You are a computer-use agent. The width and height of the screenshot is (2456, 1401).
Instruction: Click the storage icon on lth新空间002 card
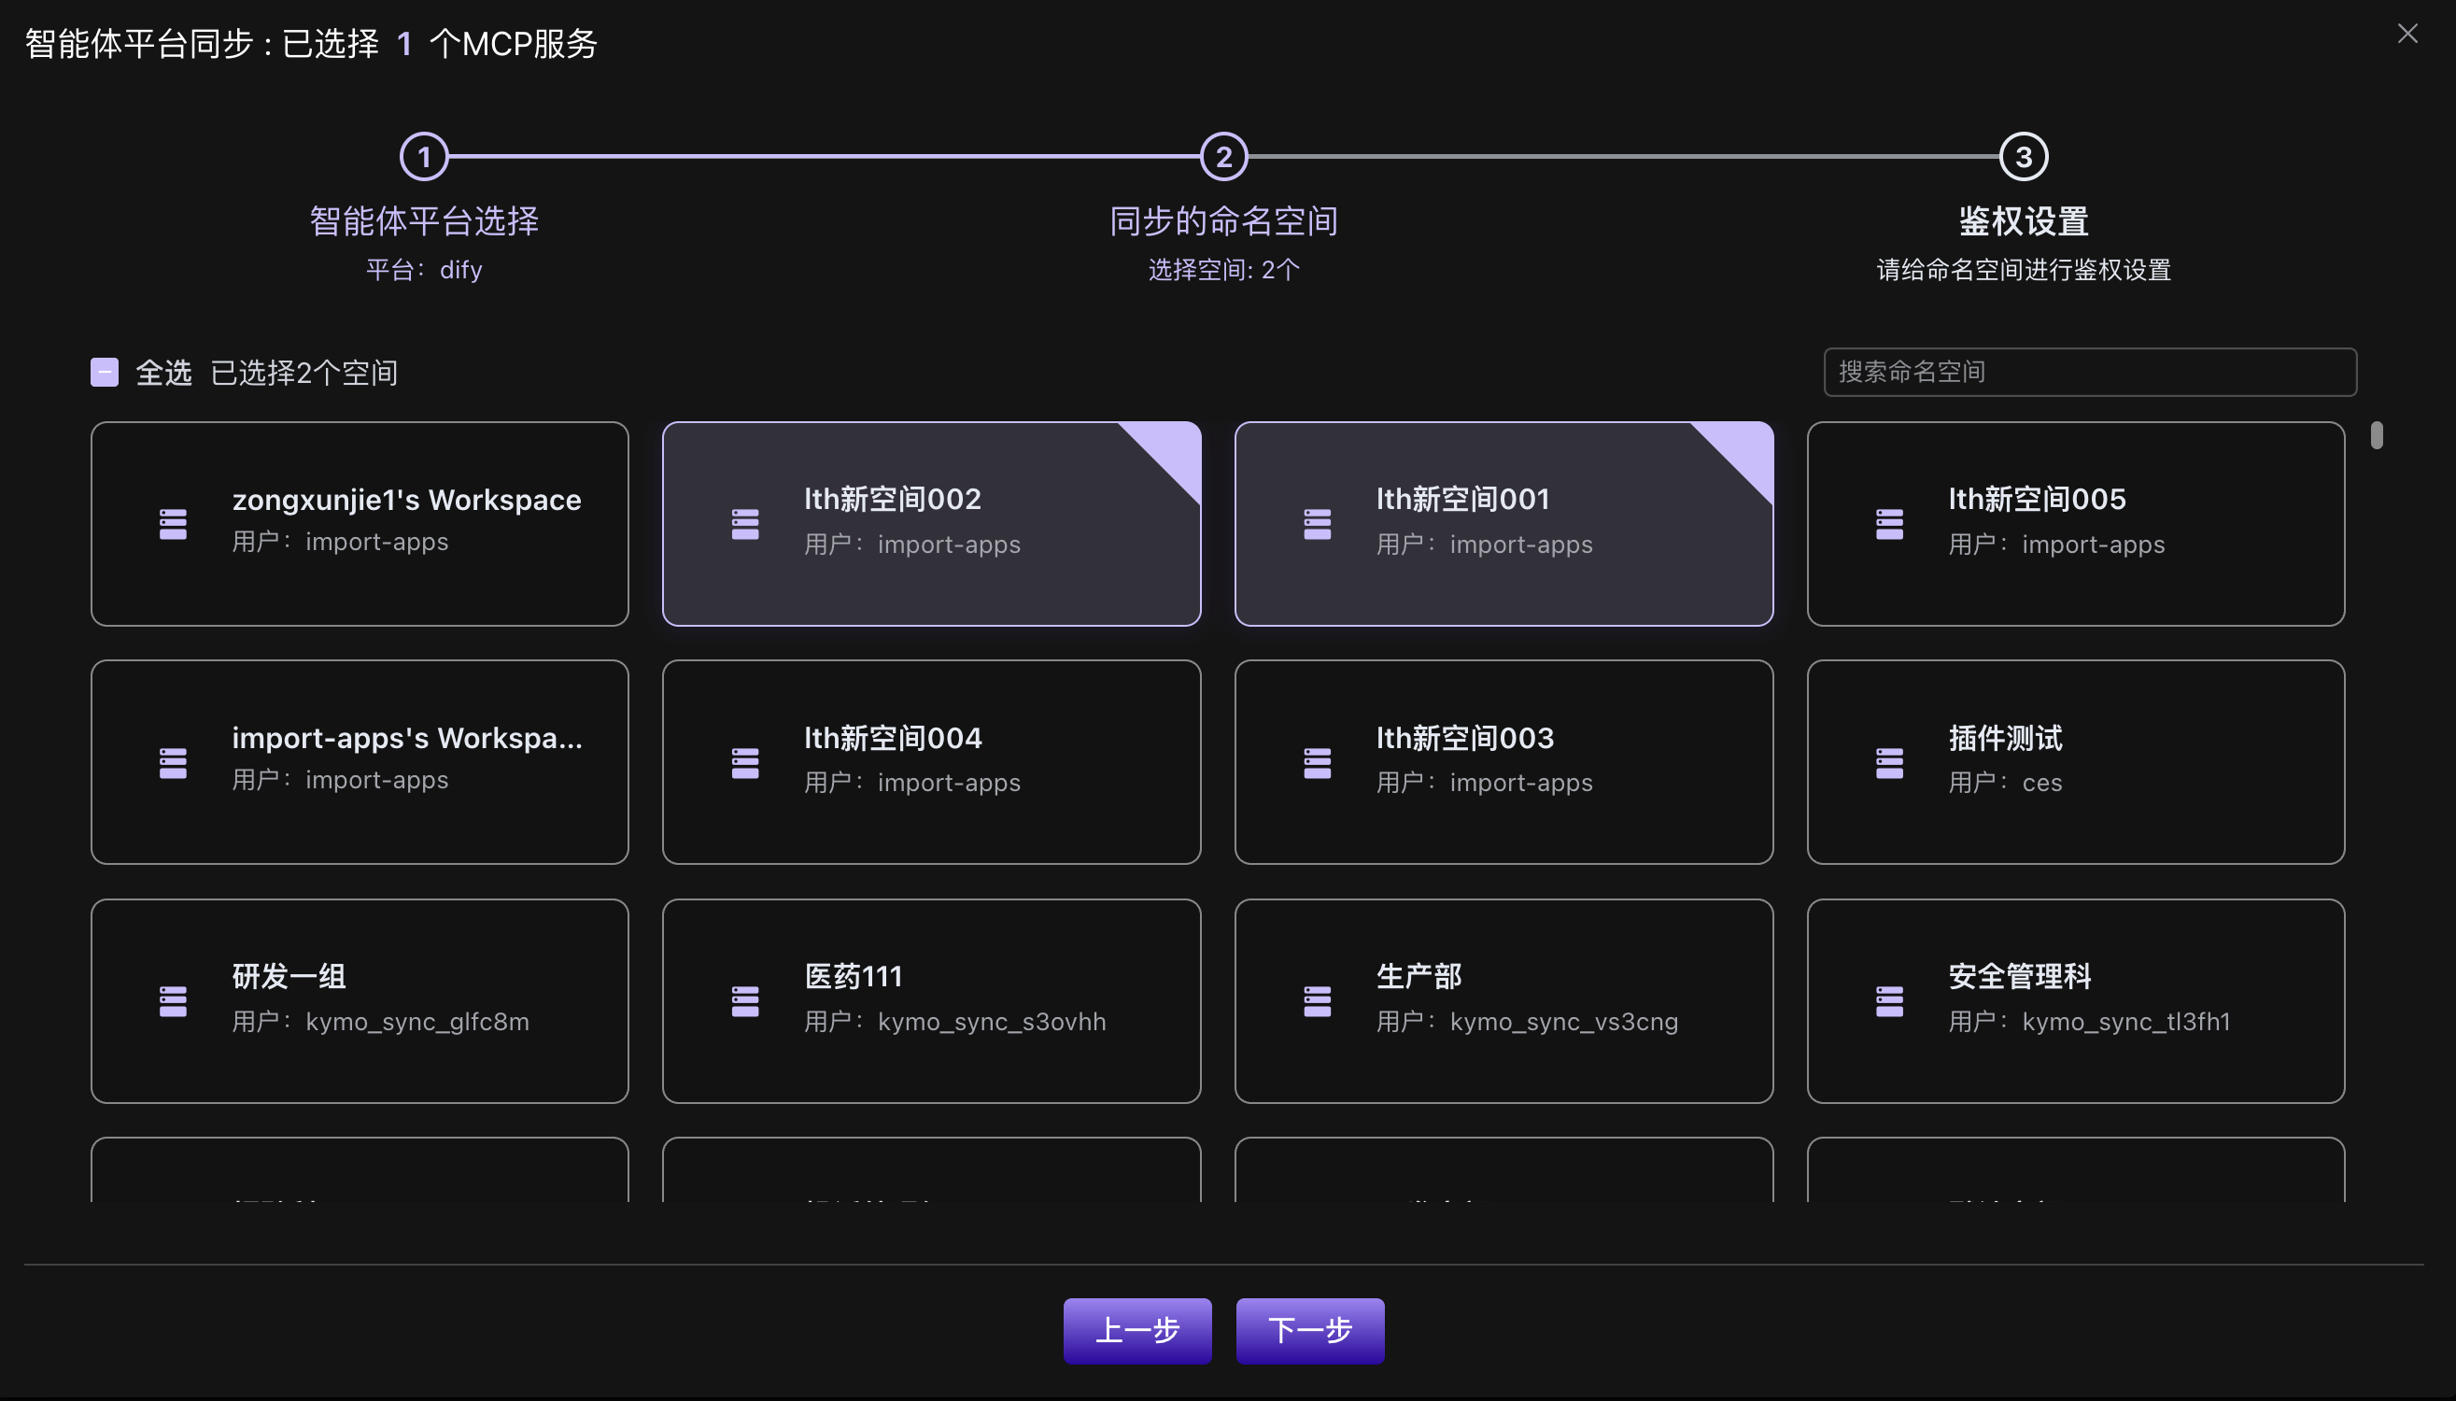tap(744, 522)
